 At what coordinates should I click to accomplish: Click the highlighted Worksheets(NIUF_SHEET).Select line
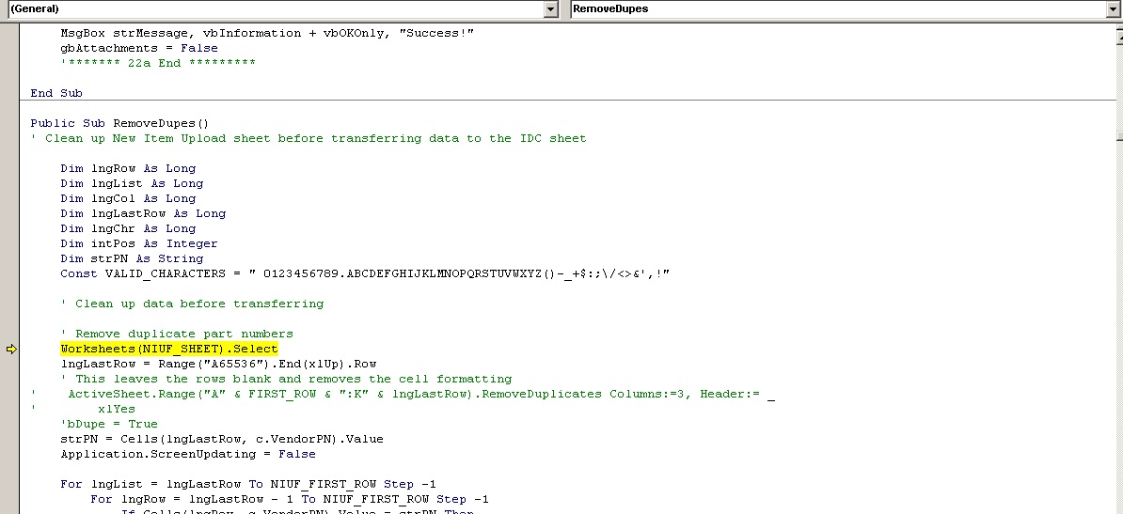tap(169, 349)
